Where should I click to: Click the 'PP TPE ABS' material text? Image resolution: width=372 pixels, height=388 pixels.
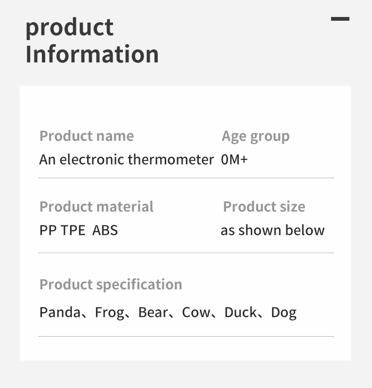tap(79, 231)
